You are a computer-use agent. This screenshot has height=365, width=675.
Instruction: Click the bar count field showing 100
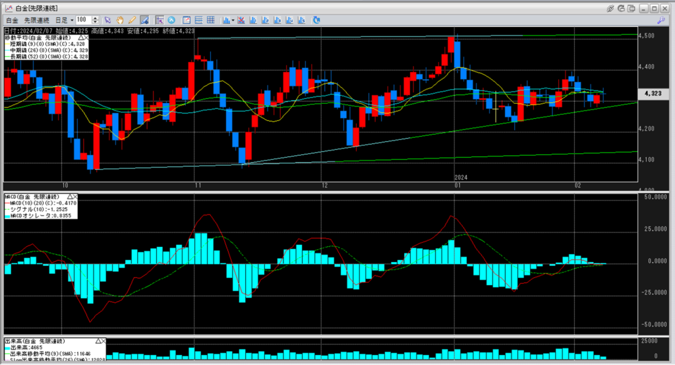point(84,20)
